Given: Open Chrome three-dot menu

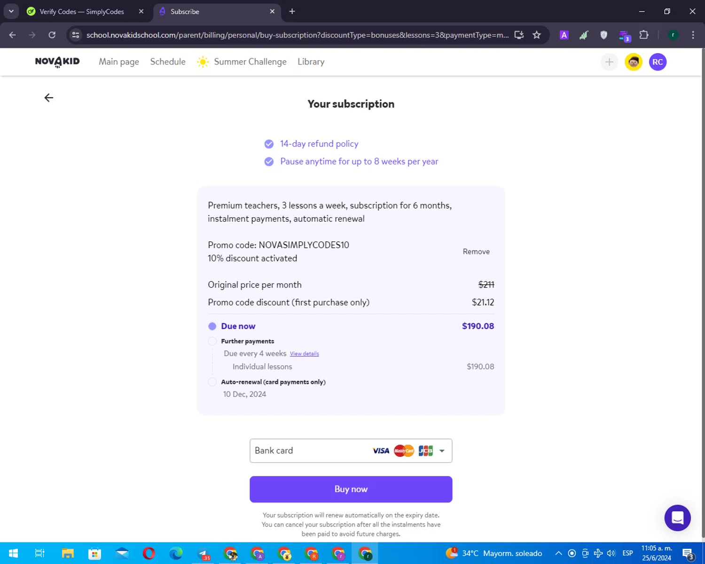Looking at the screenshot, I should pyautogui.click(x=693, y=35).
